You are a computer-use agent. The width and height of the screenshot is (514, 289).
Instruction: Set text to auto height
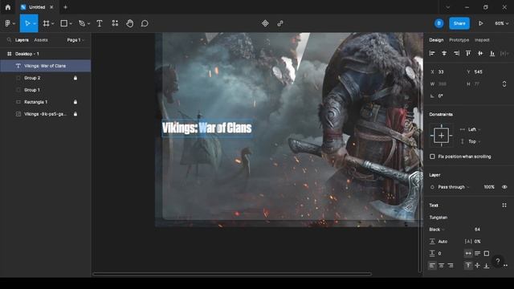(x=477, y=254)
